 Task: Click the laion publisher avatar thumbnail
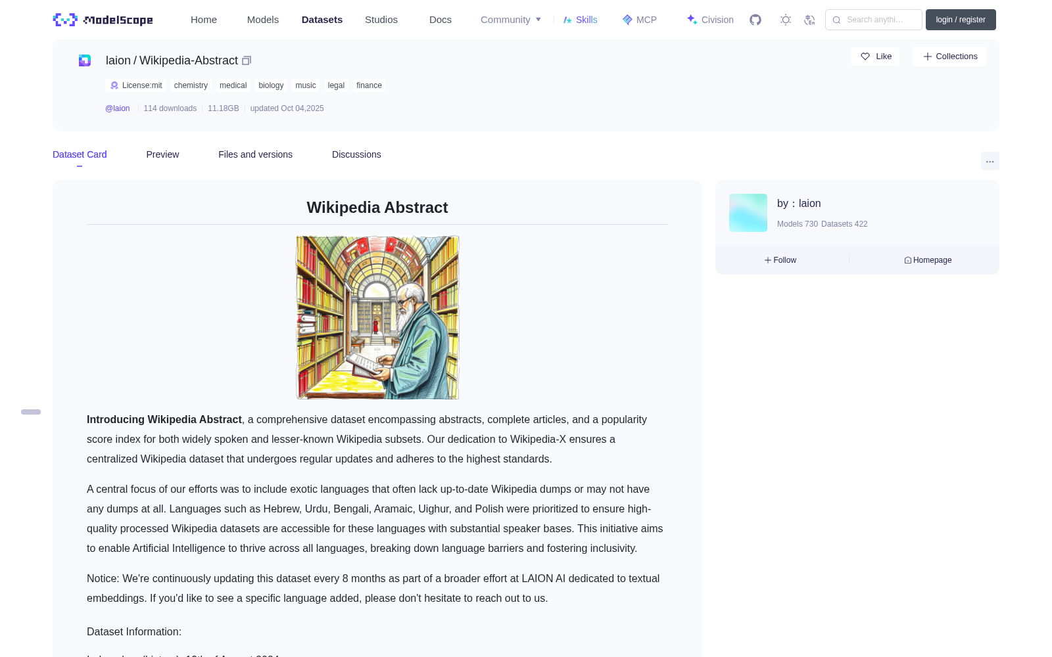point(748,213)
